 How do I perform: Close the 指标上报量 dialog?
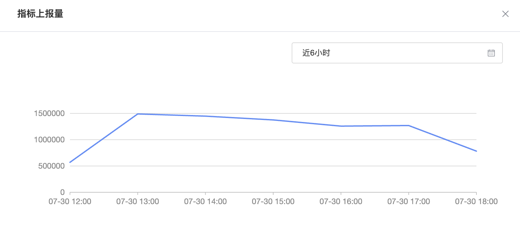505,14
